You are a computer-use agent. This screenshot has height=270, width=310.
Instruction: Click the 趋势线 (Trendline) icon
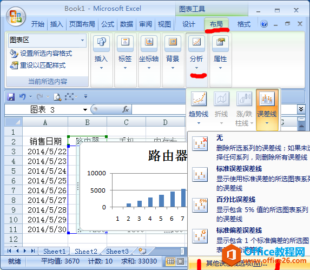[199, 98]
